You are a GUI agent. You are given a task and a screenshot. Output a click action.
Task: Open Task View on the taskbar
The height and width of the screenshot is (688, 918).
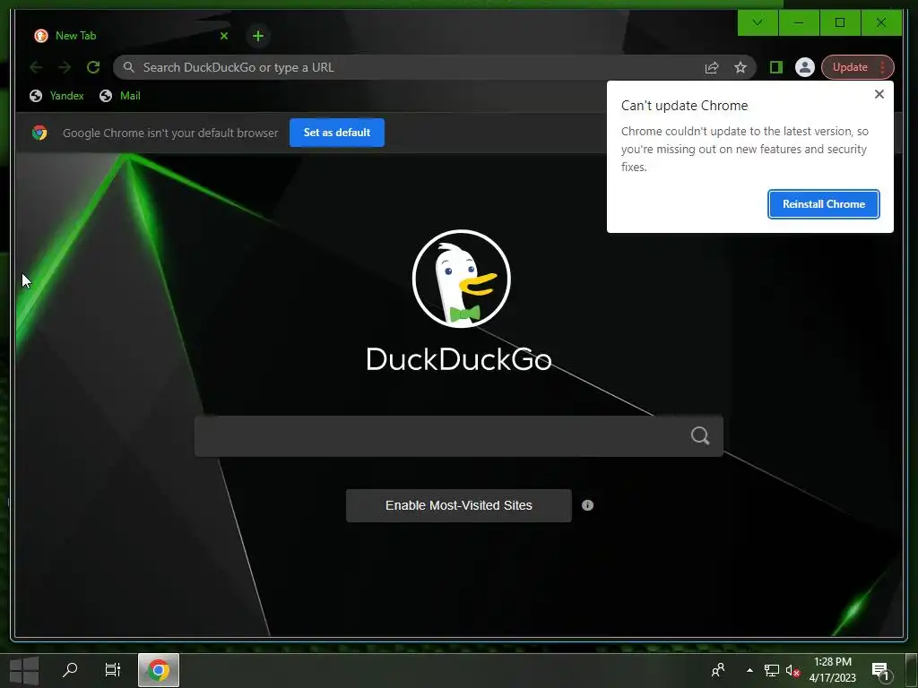[112, 669]
